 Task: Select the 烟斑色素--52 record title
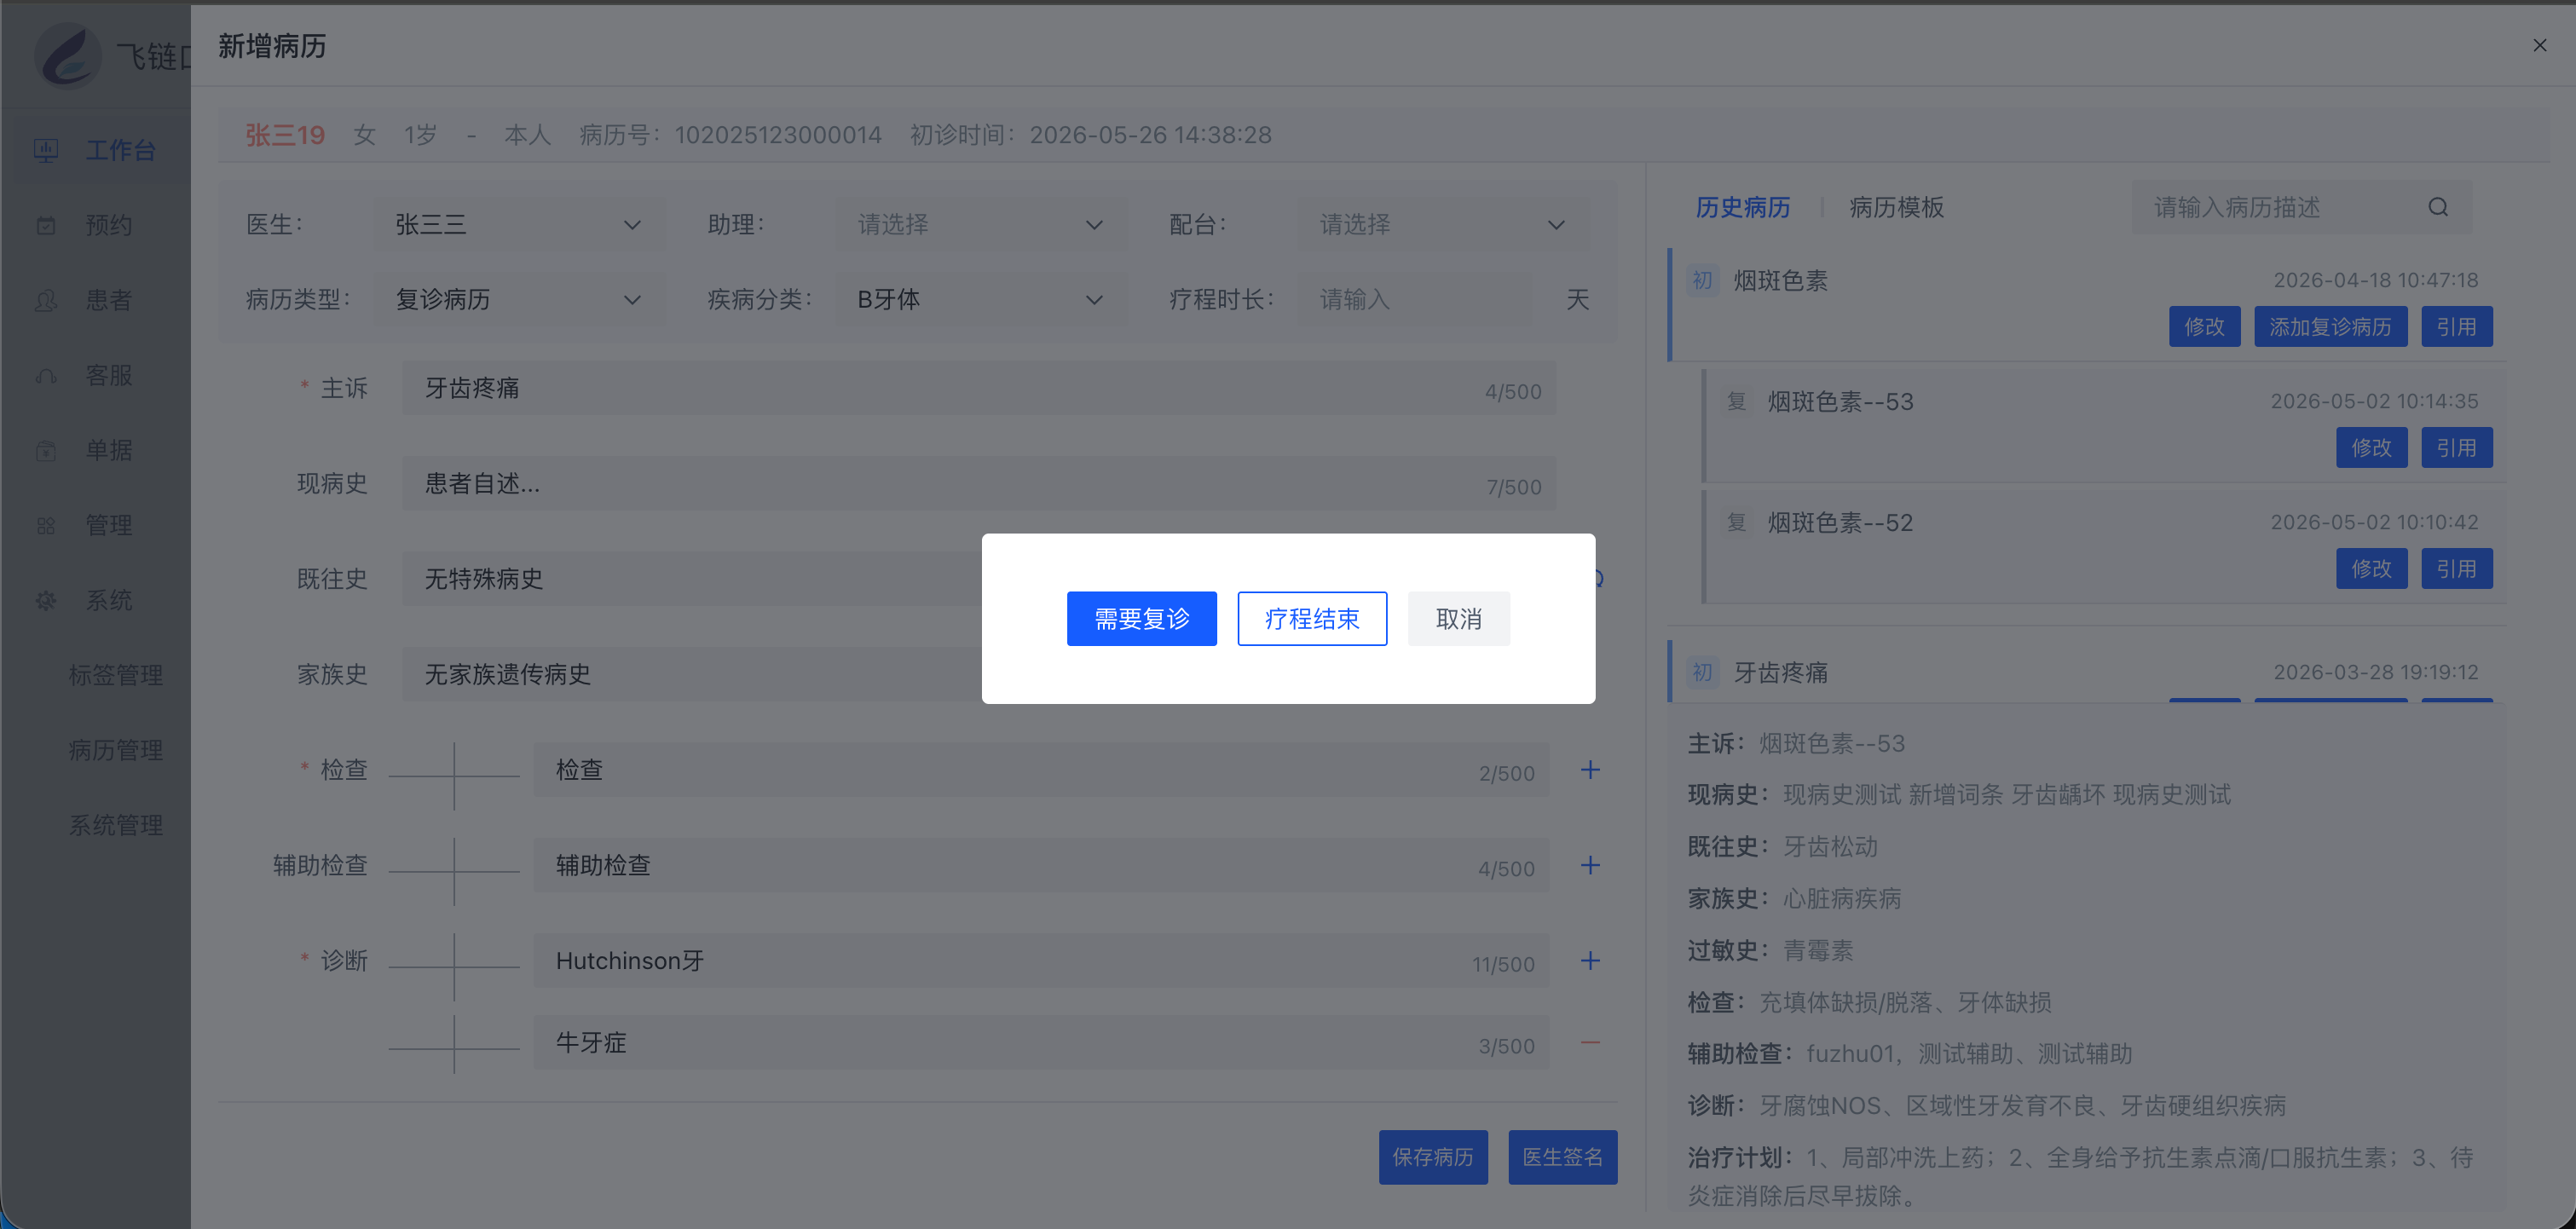click(1840, 523)
